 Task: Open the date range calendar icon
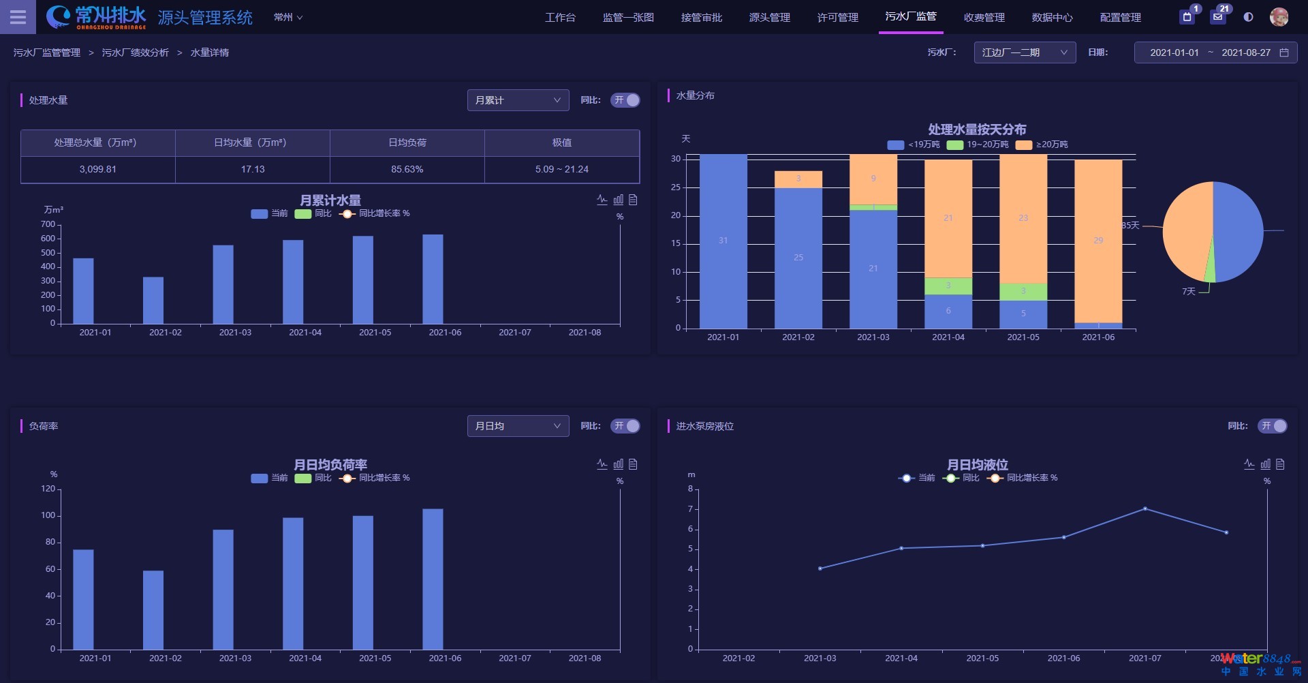[1284, 52]
